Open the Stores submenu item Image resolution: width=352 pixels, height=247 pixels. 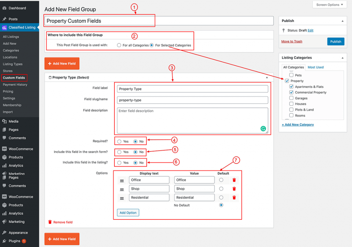8,71
